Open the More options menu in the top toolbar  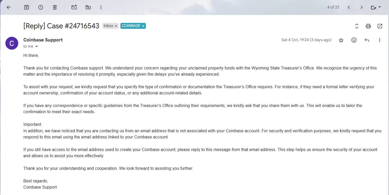click(x=101, y=7)
